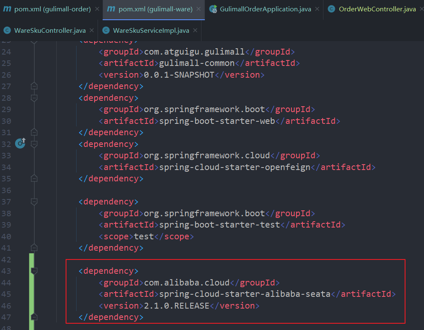Collapse the dependency block at line 32
424x330 pixels.
click(34, 144)
